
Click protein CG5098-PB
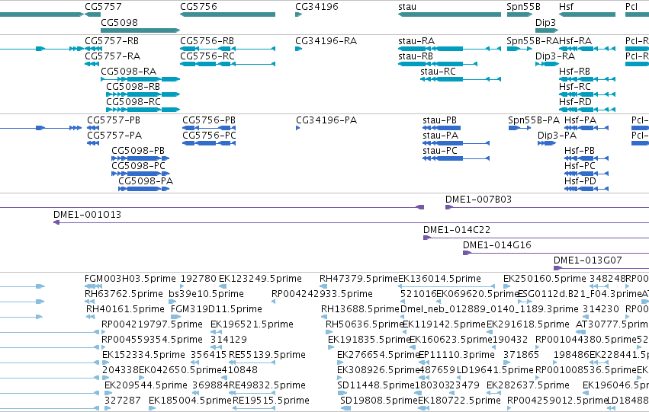point(138,151)
